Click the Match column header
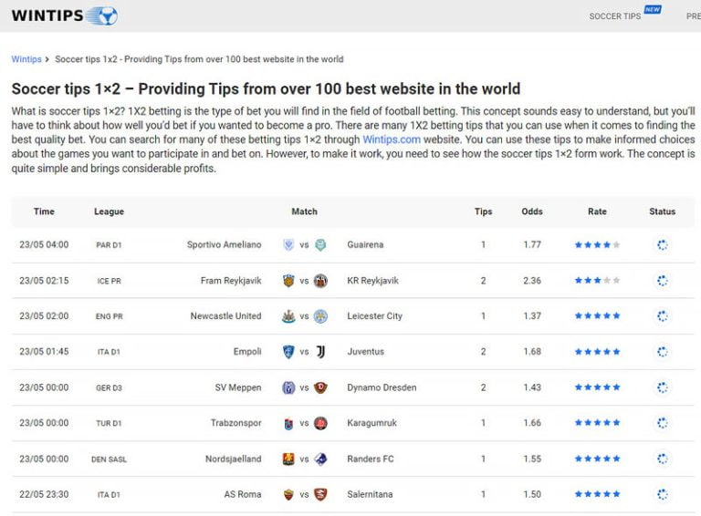Screen dimensions: 701x516 [305, 212]
